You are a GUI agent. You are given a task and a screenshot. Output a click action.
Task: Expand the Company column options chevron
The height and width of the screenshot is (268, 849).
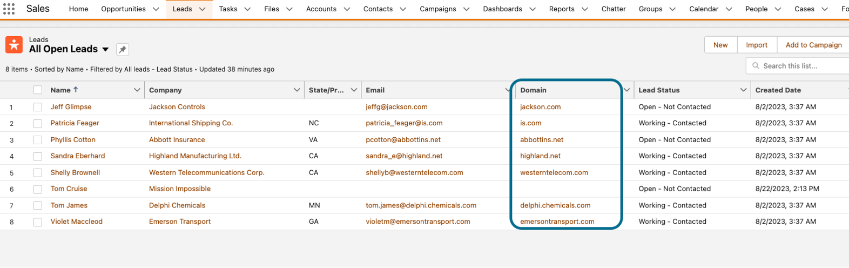(297, 90)
